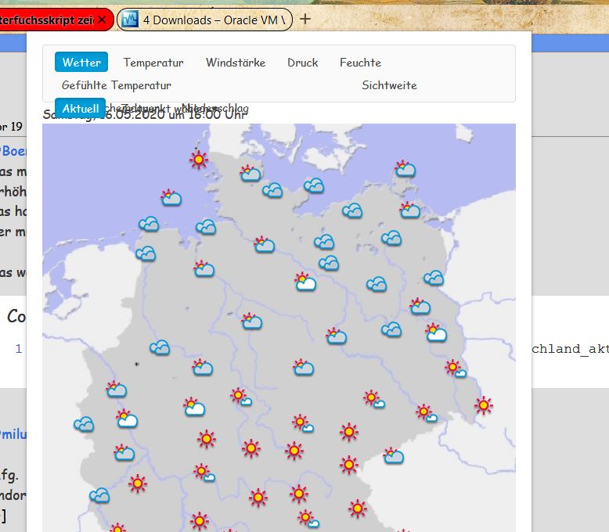The height and width of the screenshot is (532, 609).
Task: Choose the Niederschlag option
Action: click(215, 108)
